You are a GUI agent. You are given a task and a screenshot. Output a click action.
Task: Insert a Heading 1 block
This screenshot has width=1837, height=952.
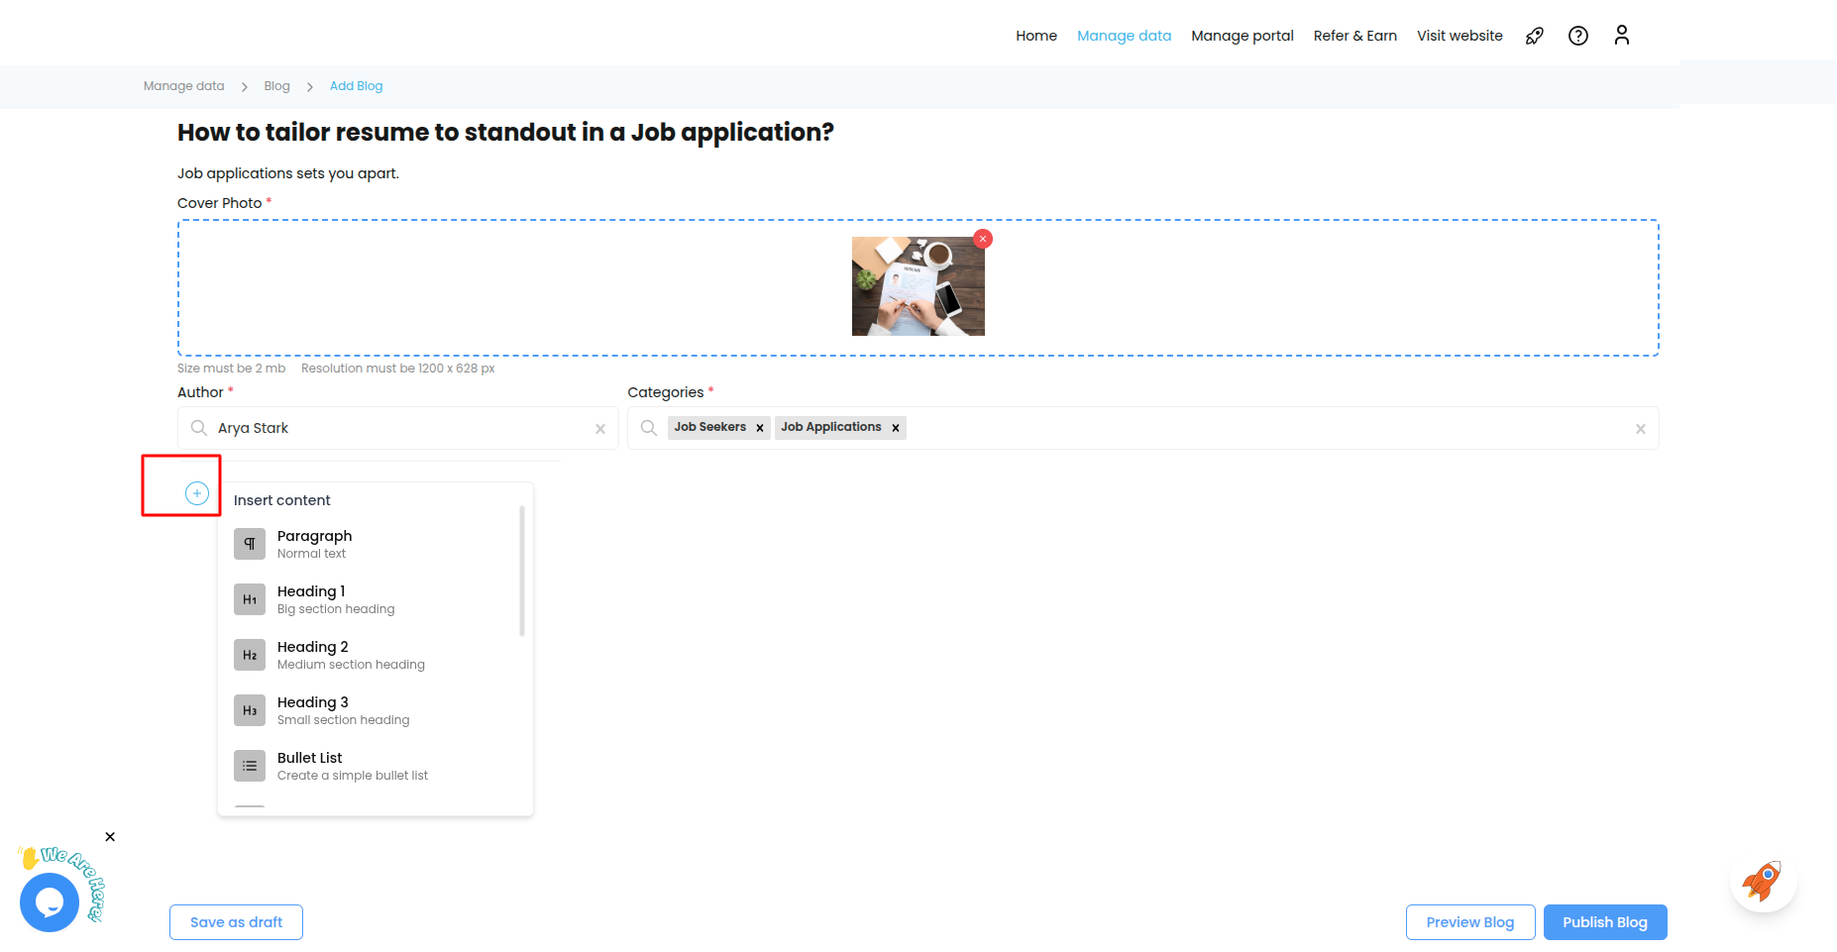click(311, 599)
